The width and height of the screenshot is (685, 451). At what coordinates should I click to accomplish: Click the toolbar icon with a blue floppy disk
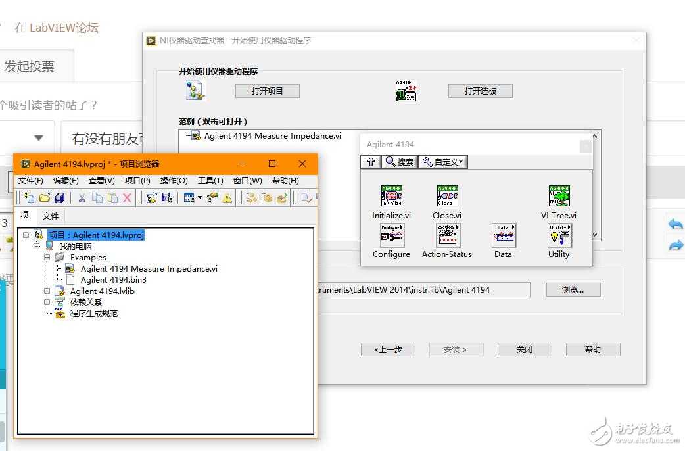(166, 198)
